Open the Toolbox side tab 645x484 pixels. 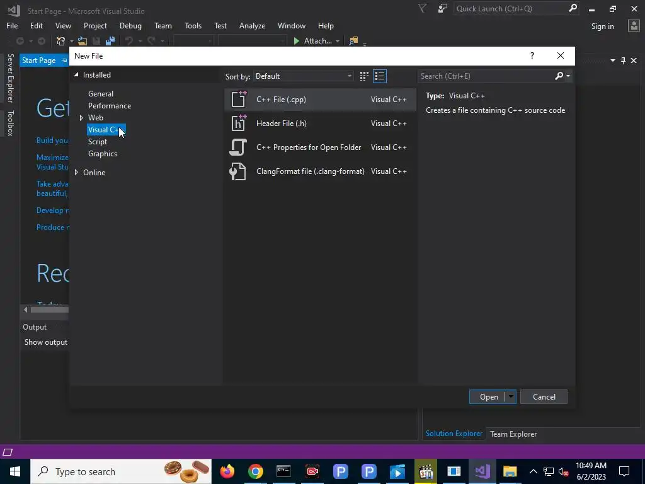[10, 123]
